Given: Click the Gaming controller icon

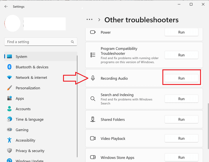Looking at the screenshot, I should point(9,129).
